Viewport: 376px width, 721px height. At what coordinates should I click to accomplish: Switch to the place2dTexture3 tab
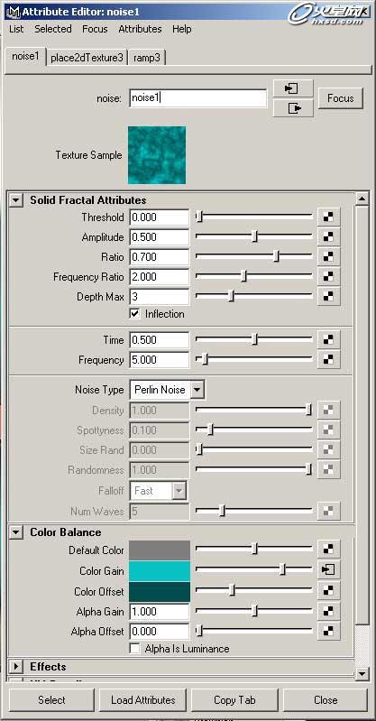[87, 58]
